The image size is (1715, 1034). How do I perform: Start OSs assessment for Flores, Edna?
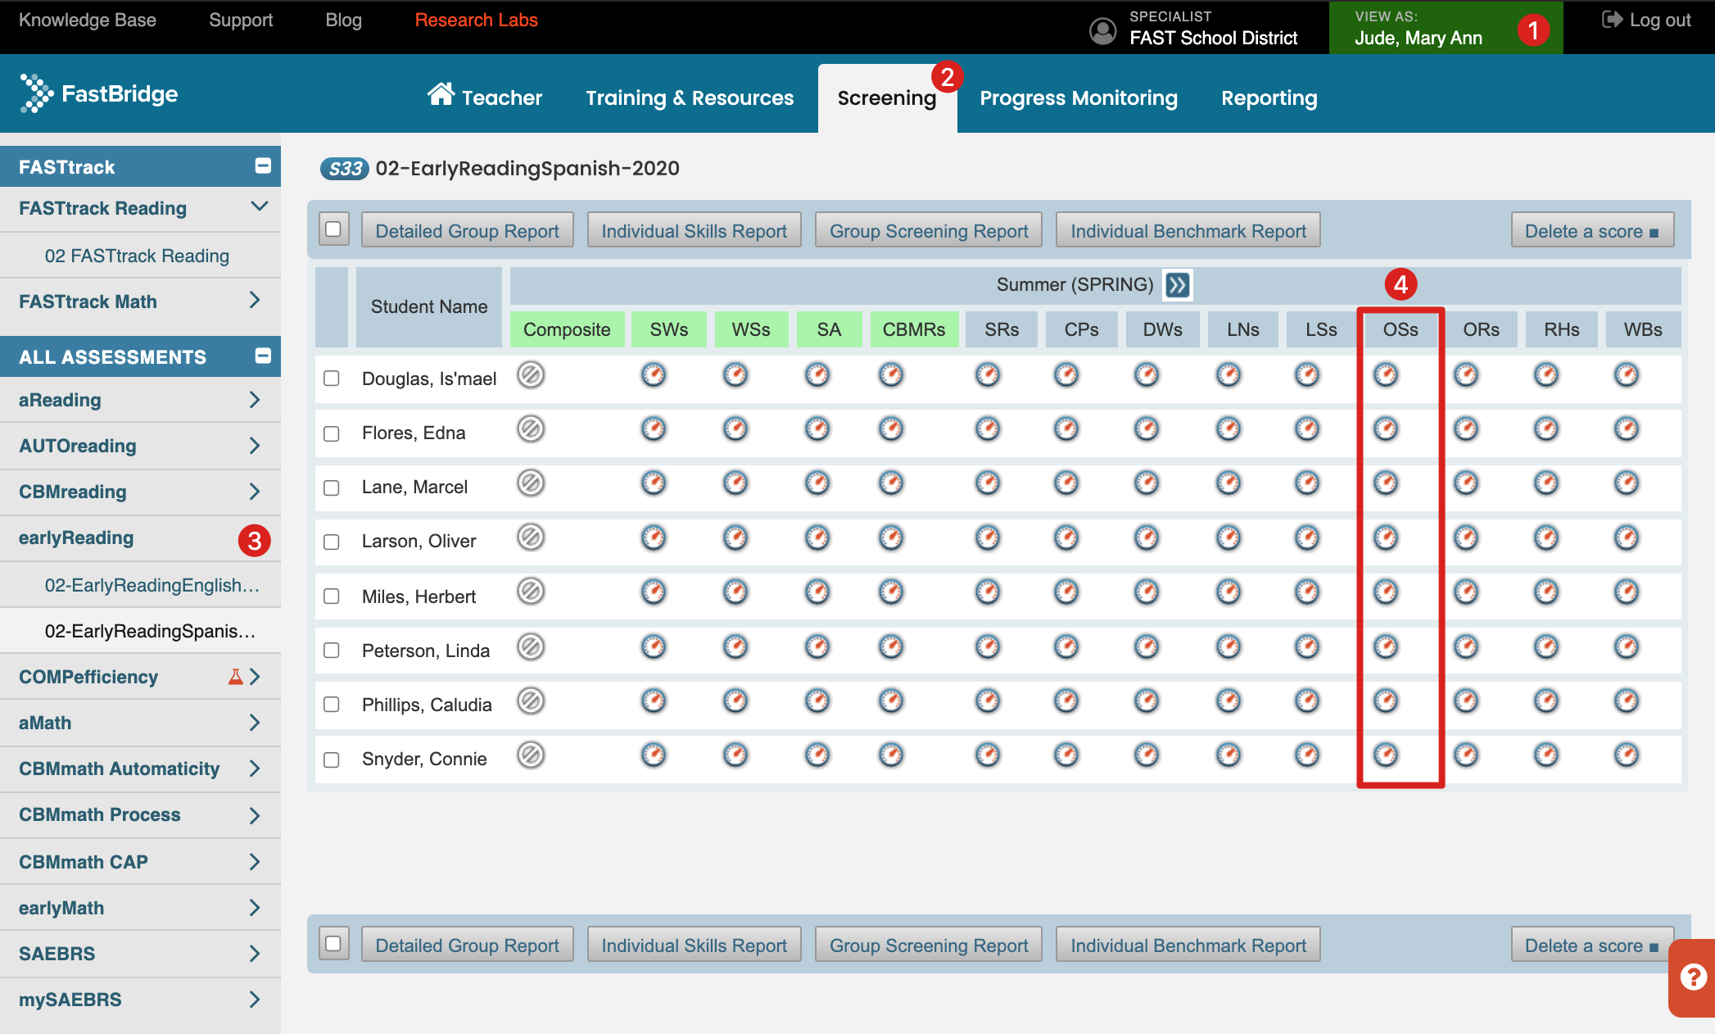(1386, 429)
